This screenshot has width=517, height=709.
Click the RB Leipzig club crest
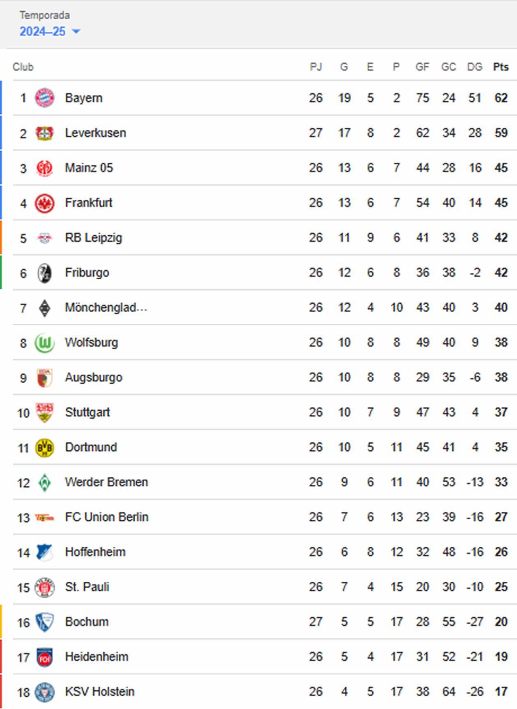pos(45,237)
